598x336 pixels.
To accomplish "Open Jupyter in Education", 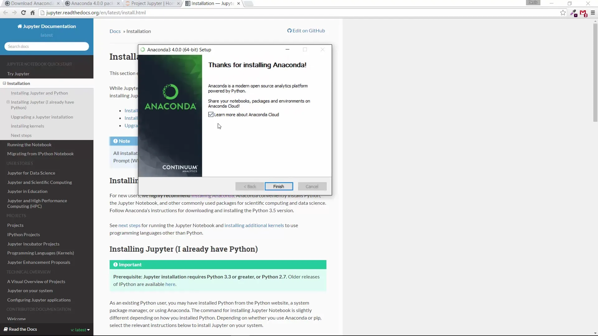I will 27,191.
